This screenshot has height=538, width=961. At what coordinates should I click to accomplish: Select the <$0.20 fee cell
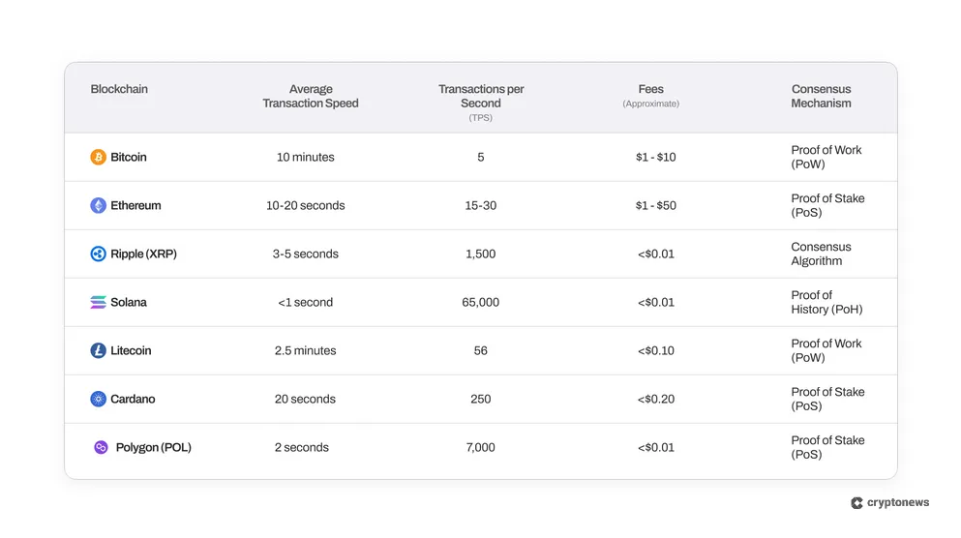[656, 399]
